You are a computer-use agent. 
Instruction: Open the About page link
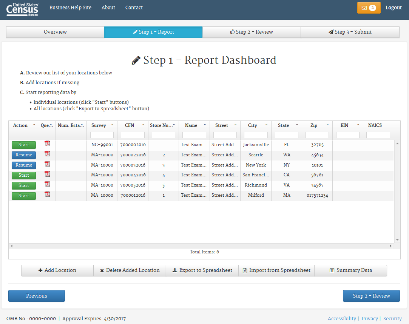[108, 8]
